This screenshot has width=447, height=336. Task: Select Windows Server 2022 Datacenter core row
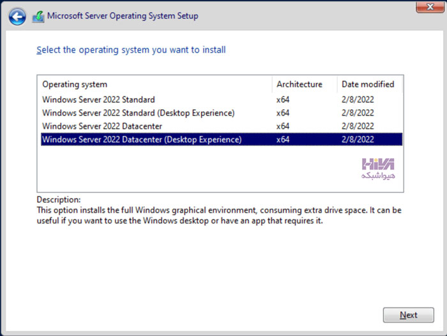click(x=222, y=126)
